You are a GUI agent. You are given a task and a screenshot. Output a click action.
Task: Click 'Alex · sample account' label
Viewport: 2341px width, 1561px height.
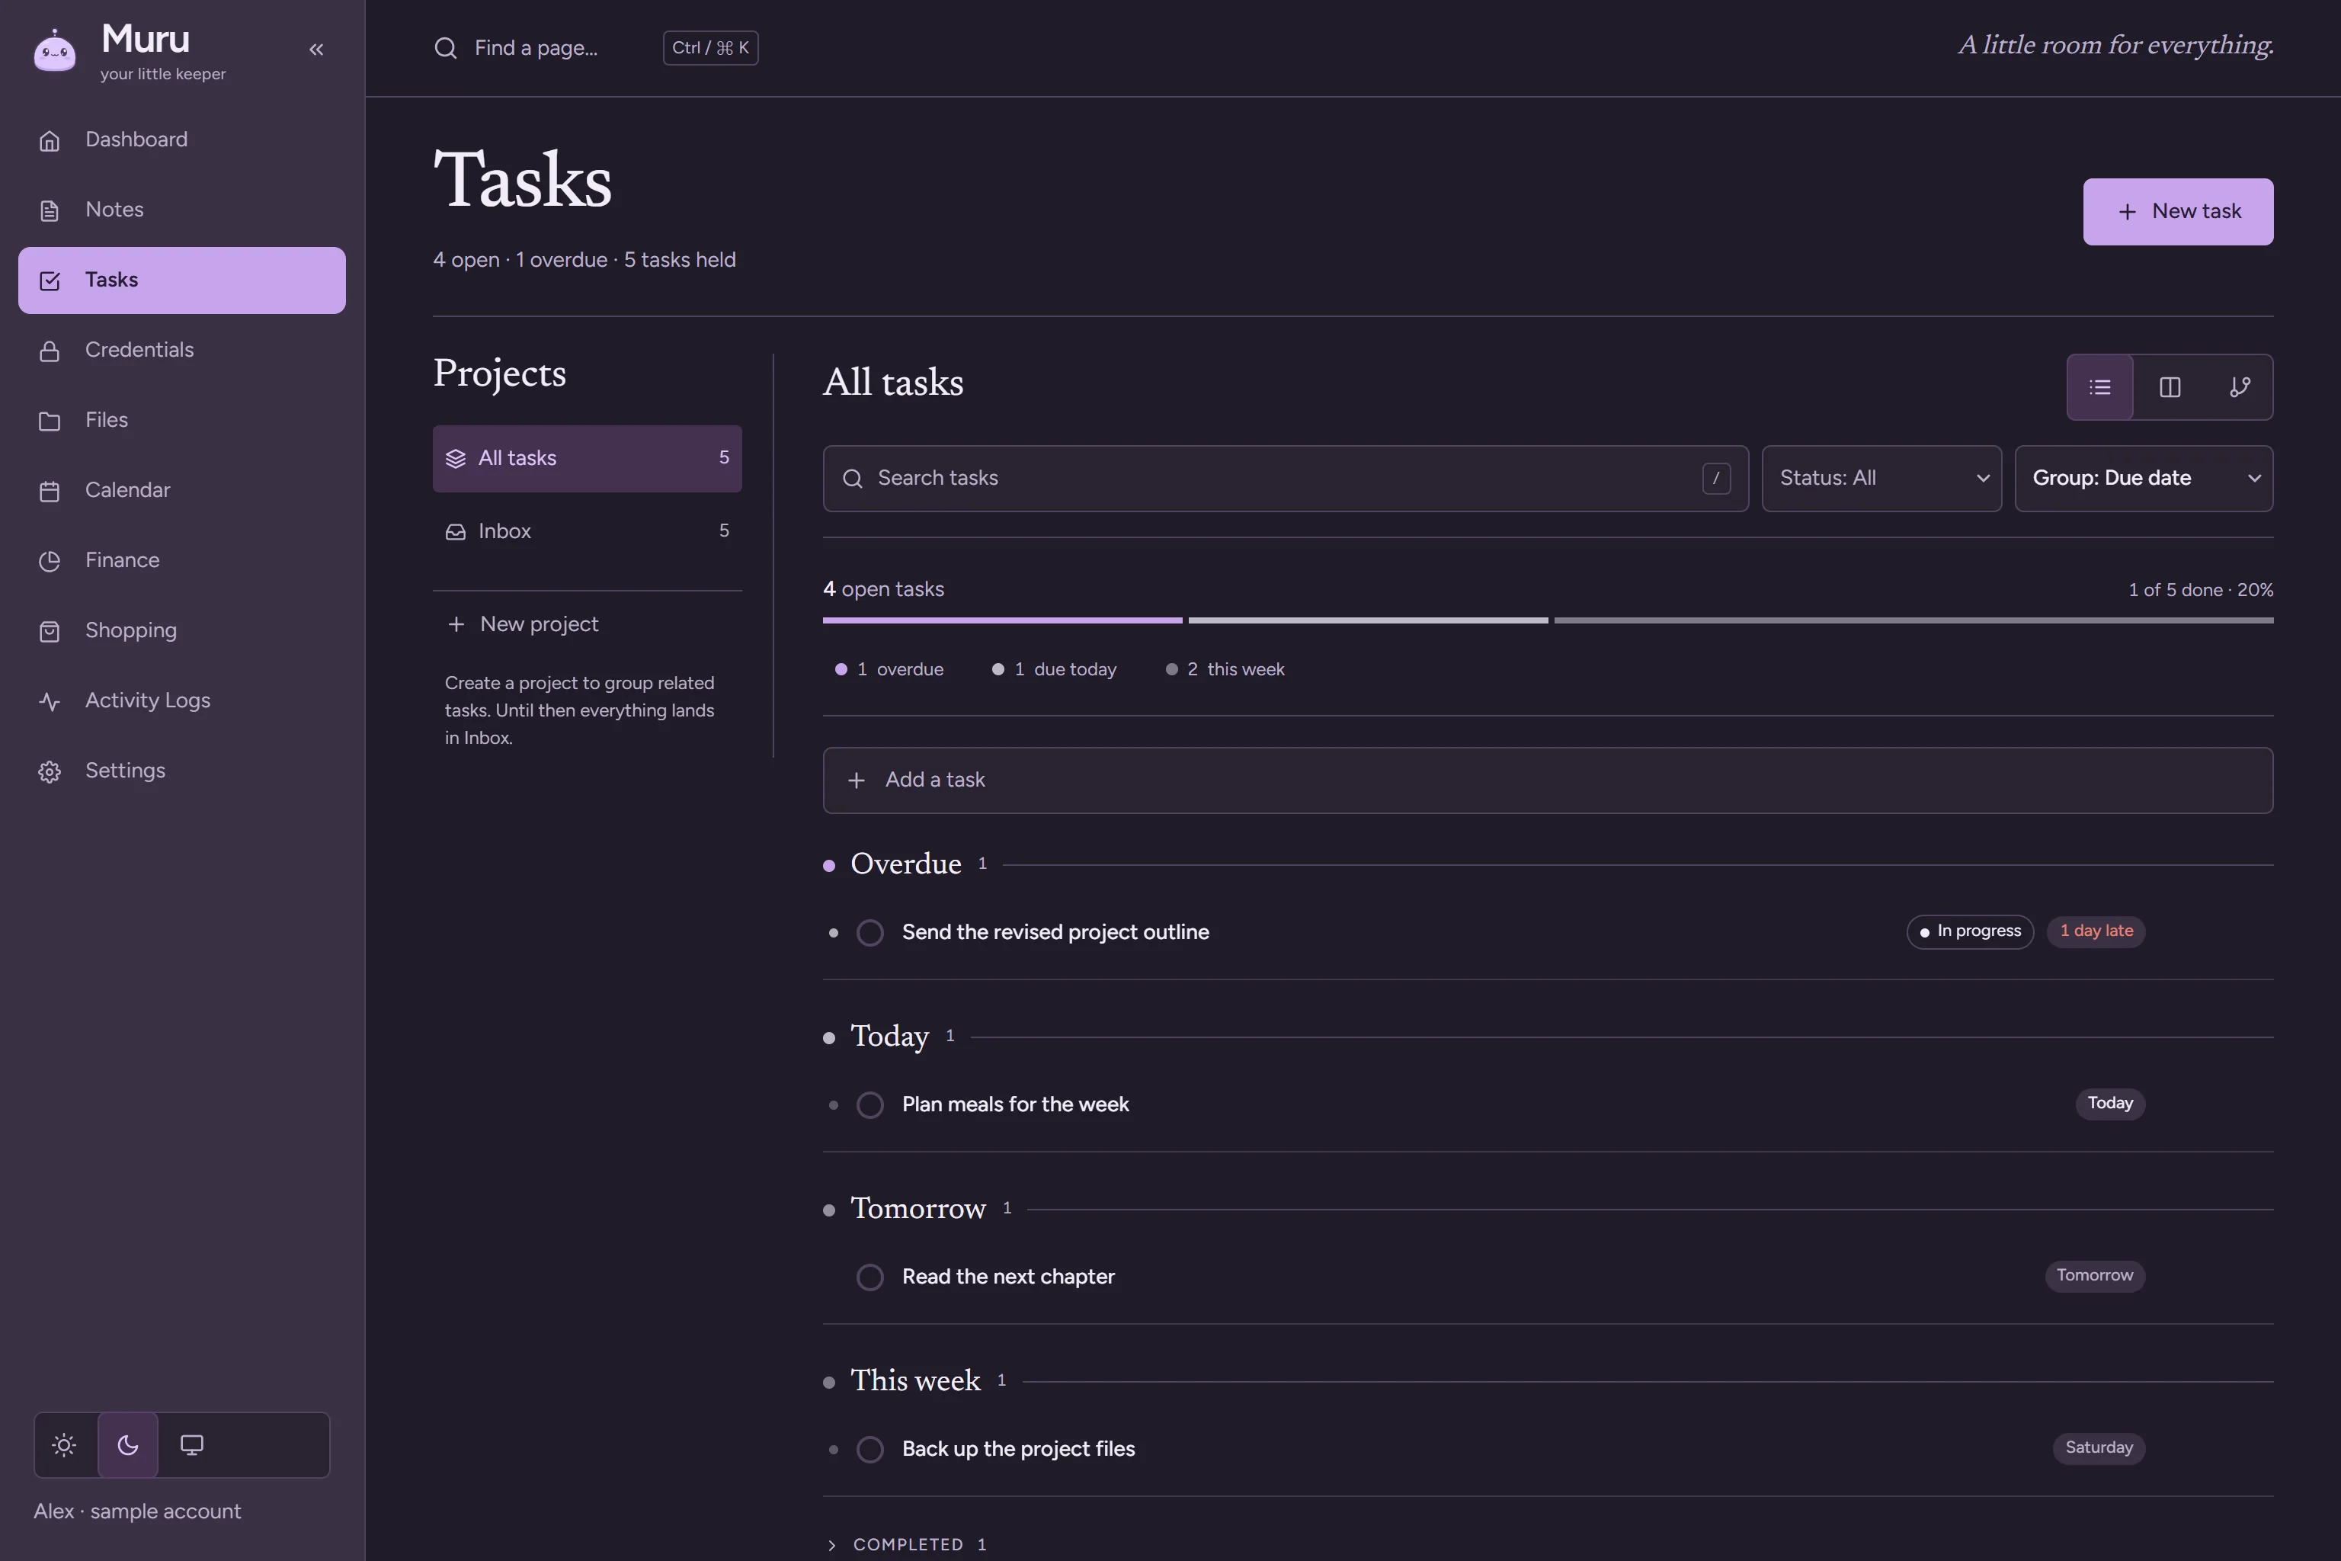(137, 1512)
